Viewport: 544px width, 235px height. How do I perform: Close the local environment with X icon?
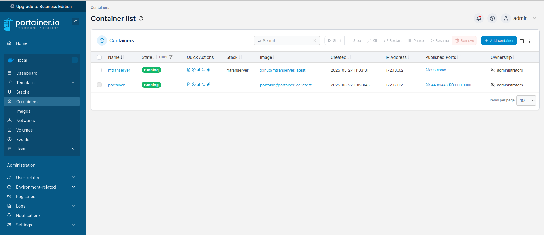(x=75, y=60)
